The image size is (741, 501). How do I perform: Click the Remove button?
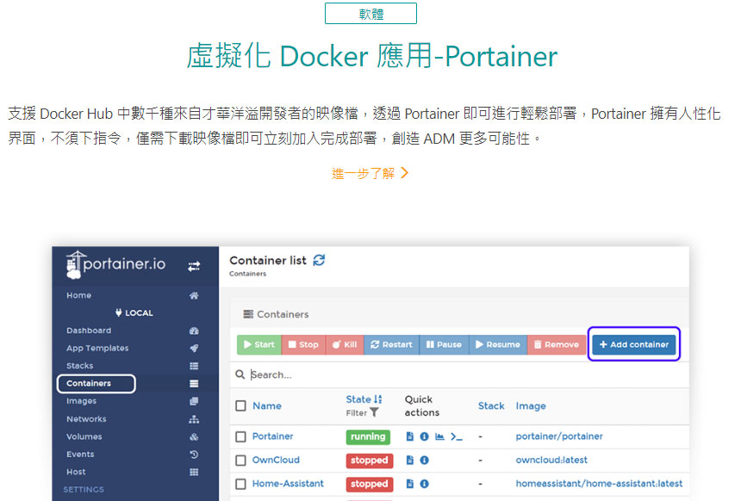click(x=557, y=344)
